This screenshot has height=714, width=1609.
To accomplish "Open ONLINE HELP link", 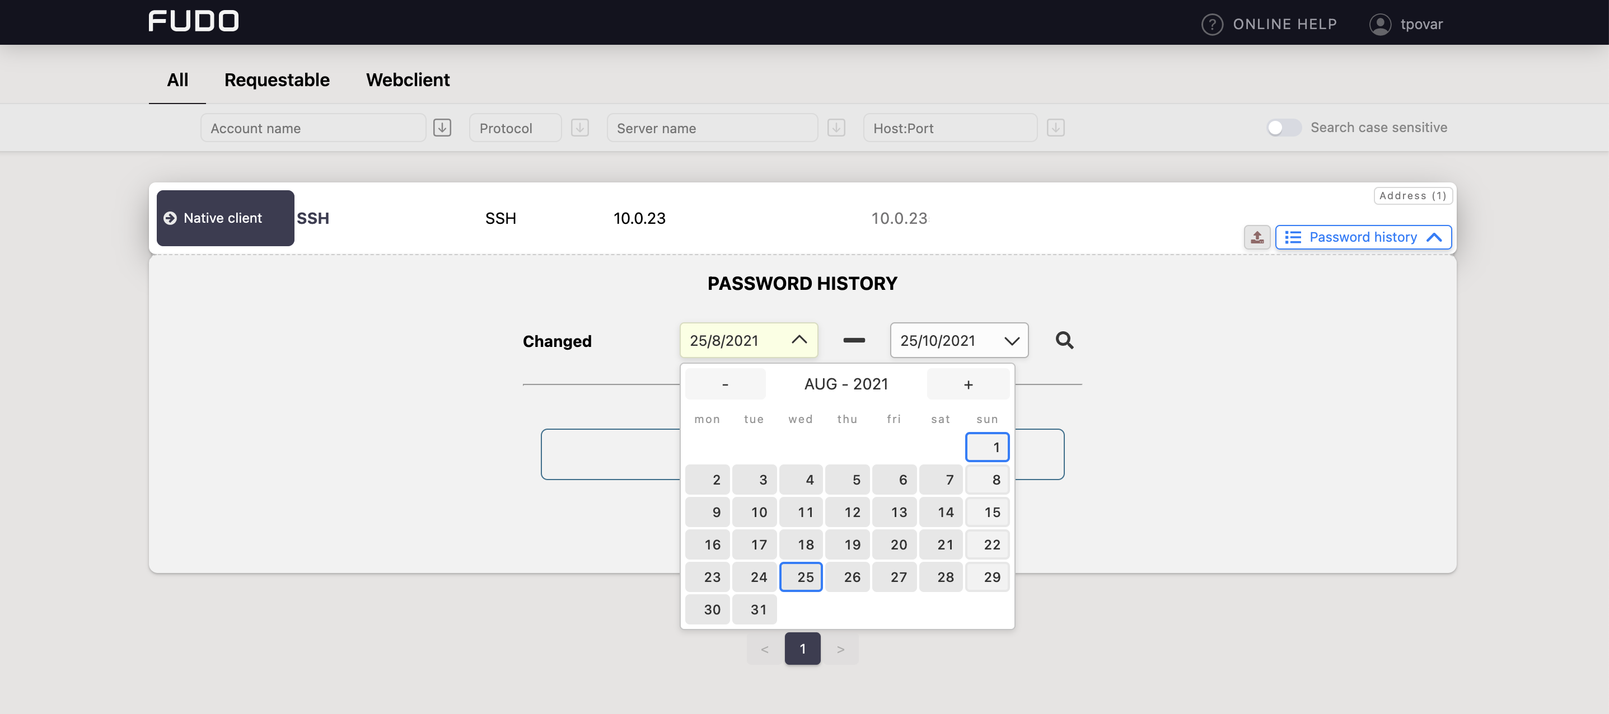I will click(1285, 25).
